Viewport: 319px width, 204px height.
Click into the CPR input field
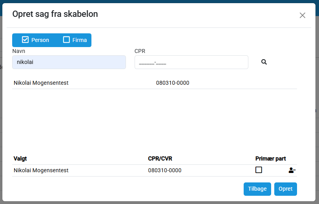tap(191, 62)
